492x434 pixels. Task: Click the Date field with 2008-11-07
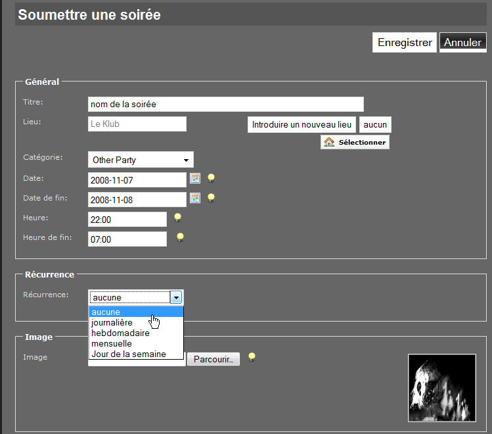pyautogui.click(x=137, y=180)
